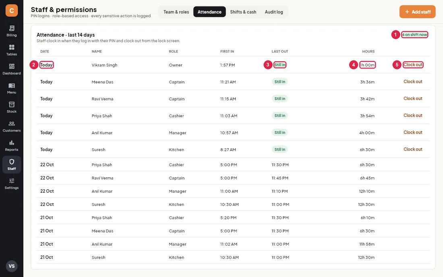Clock out Meena Das today
The width and height of the screenshot is (443, 277).
[413, 82]
